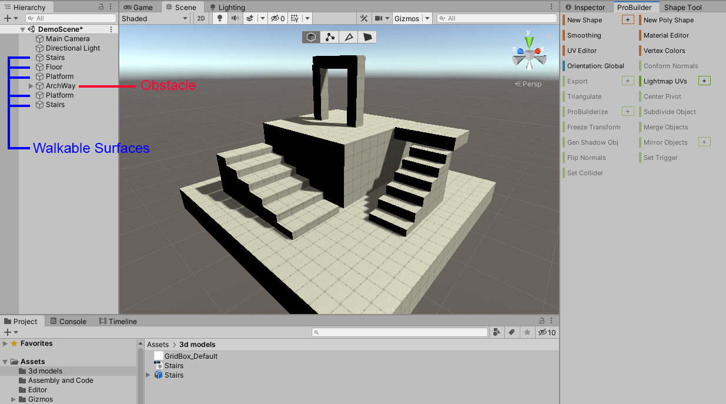Click the Hierarchy search field
Viewport: 726px width, 404px height.
click(71, 18)
